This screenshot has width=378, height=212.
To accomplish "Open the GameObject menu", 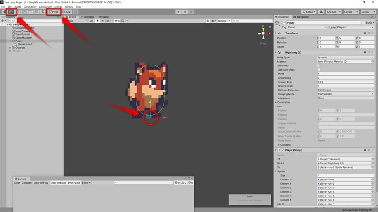I will click(x=30, y=7).
